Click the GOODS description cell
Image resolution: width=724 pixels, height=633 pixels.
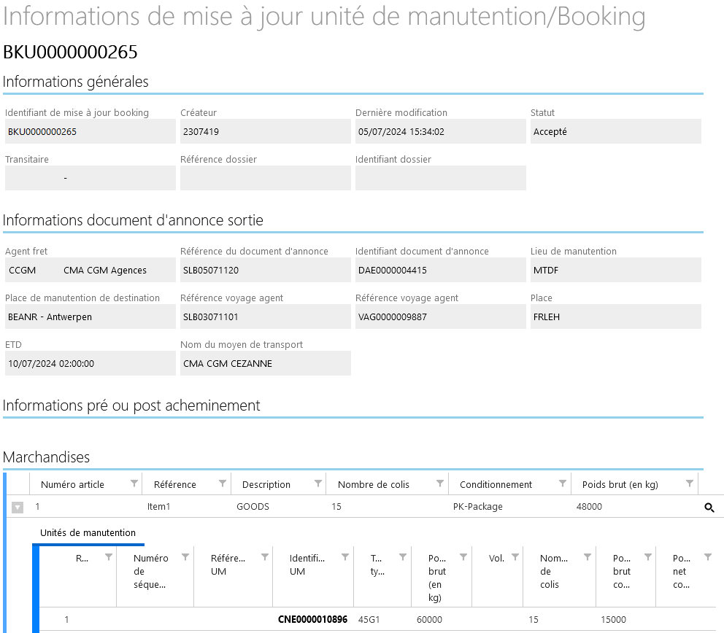tap(253, 507)
